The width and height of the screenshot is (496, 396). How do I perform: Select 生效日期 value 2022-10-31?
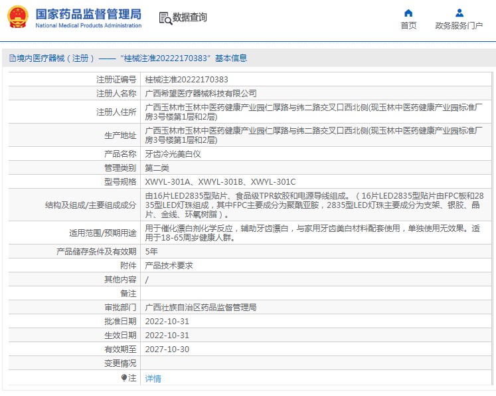(x=167, y=336)
